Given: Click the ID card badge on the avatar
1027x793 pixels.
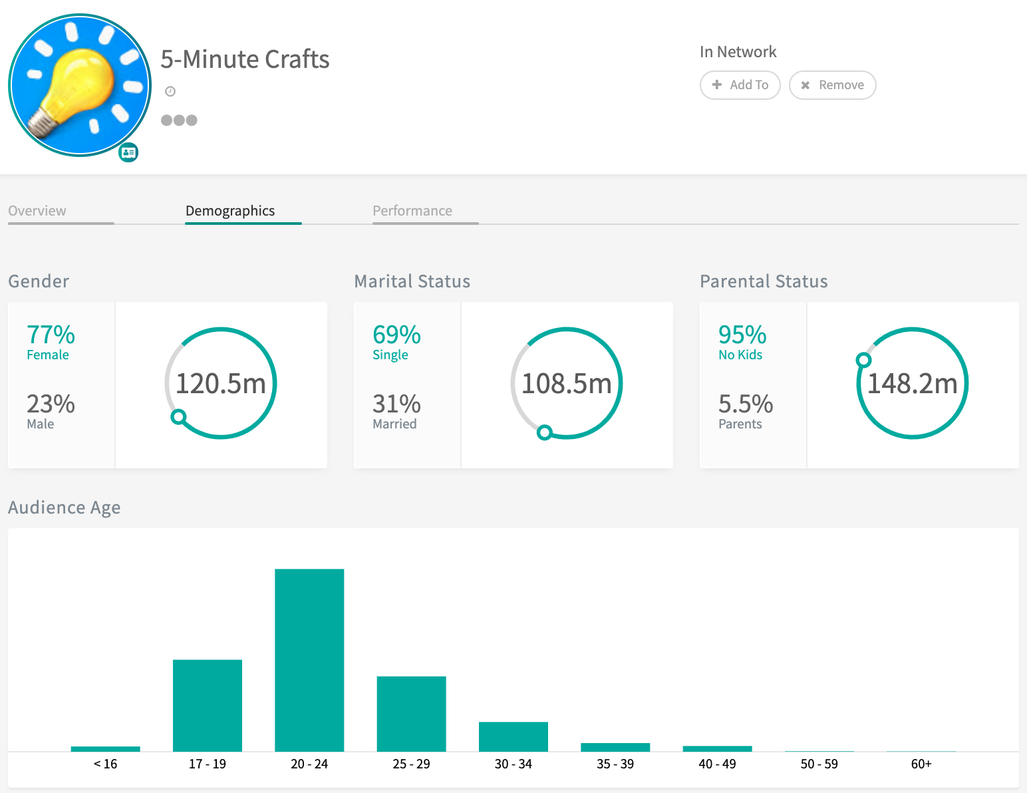Looking at the screenshot, I should tap(128, 152).
